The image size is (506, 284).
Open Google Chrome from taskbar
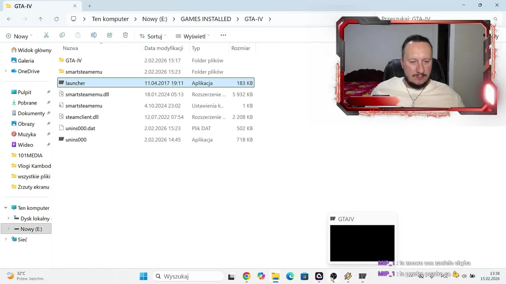246,276
